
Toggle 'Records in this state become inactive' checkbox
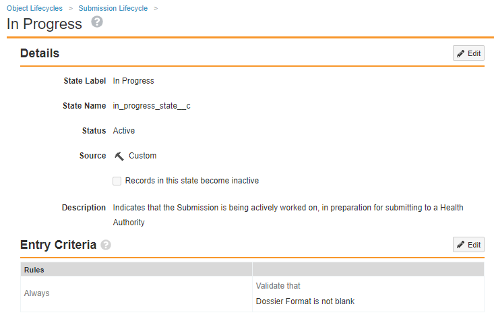117,181
